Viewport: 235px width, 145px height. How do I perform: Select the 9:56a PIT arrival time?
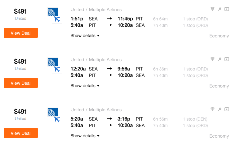click(x=124, y=69)
